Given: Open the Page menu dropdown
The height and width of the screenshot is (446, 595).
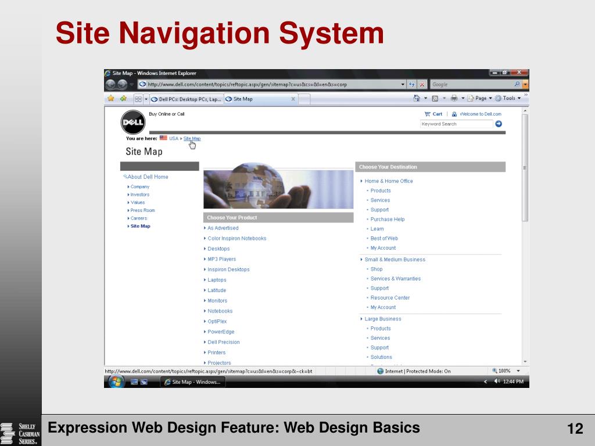Looking at the screenshot, I should (x=490, y=98).
